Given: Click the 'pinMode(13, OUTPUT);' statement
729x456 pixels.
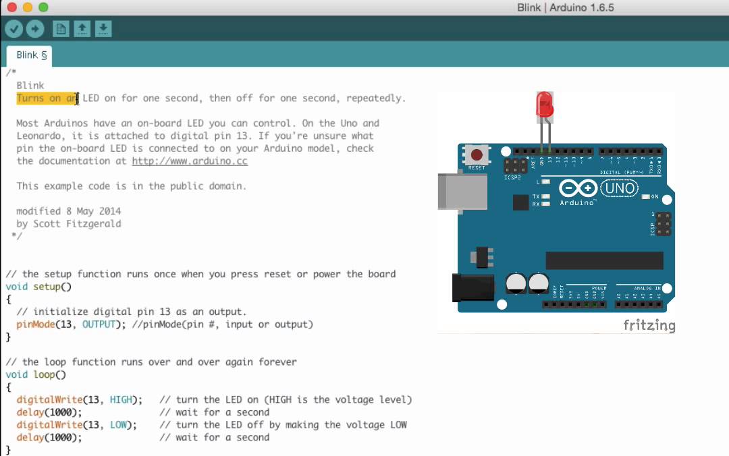Looking at the screenshot, I should (x=71, y=324).
